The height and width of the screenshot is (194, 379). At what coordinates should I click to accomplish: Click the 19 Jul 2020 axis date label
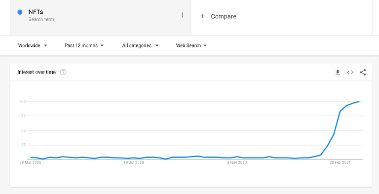pos(134,162)
